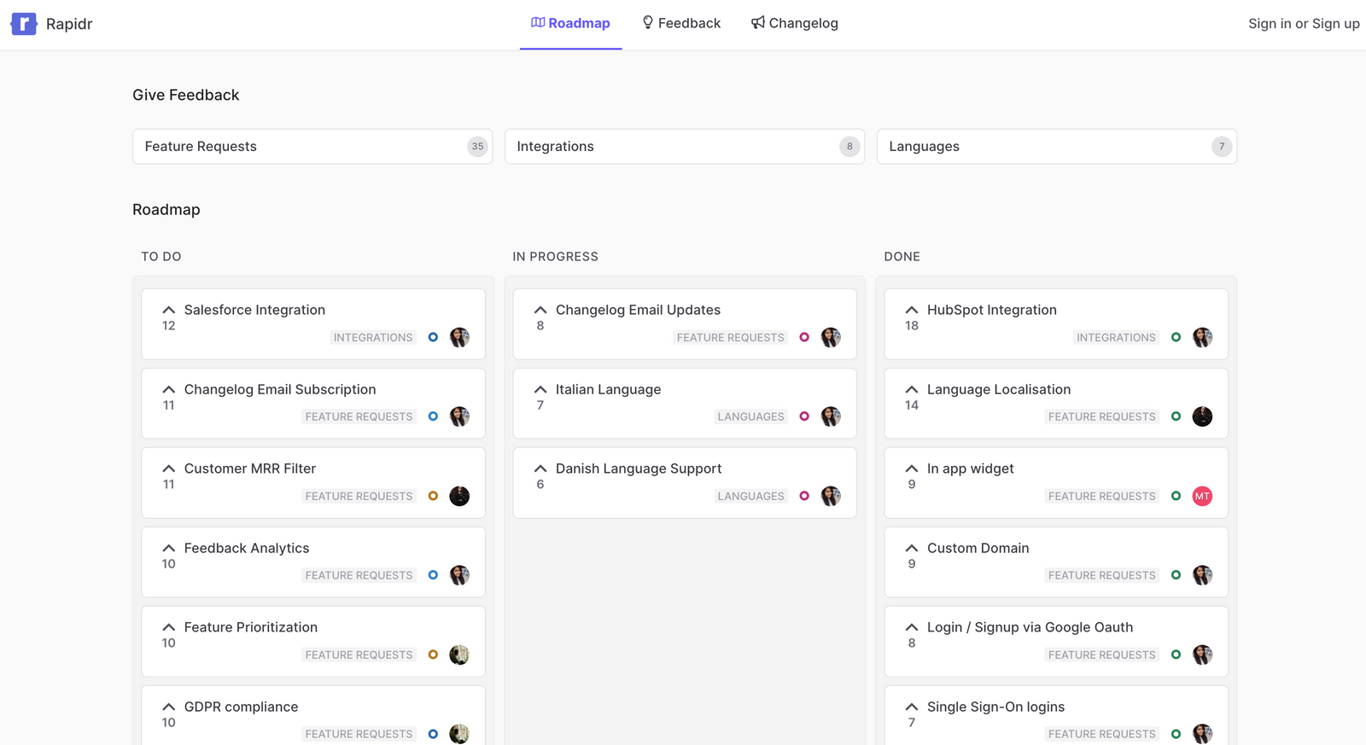
Task: Click the blue status circle on Feedback Analytics
Action: coord(433,575)
